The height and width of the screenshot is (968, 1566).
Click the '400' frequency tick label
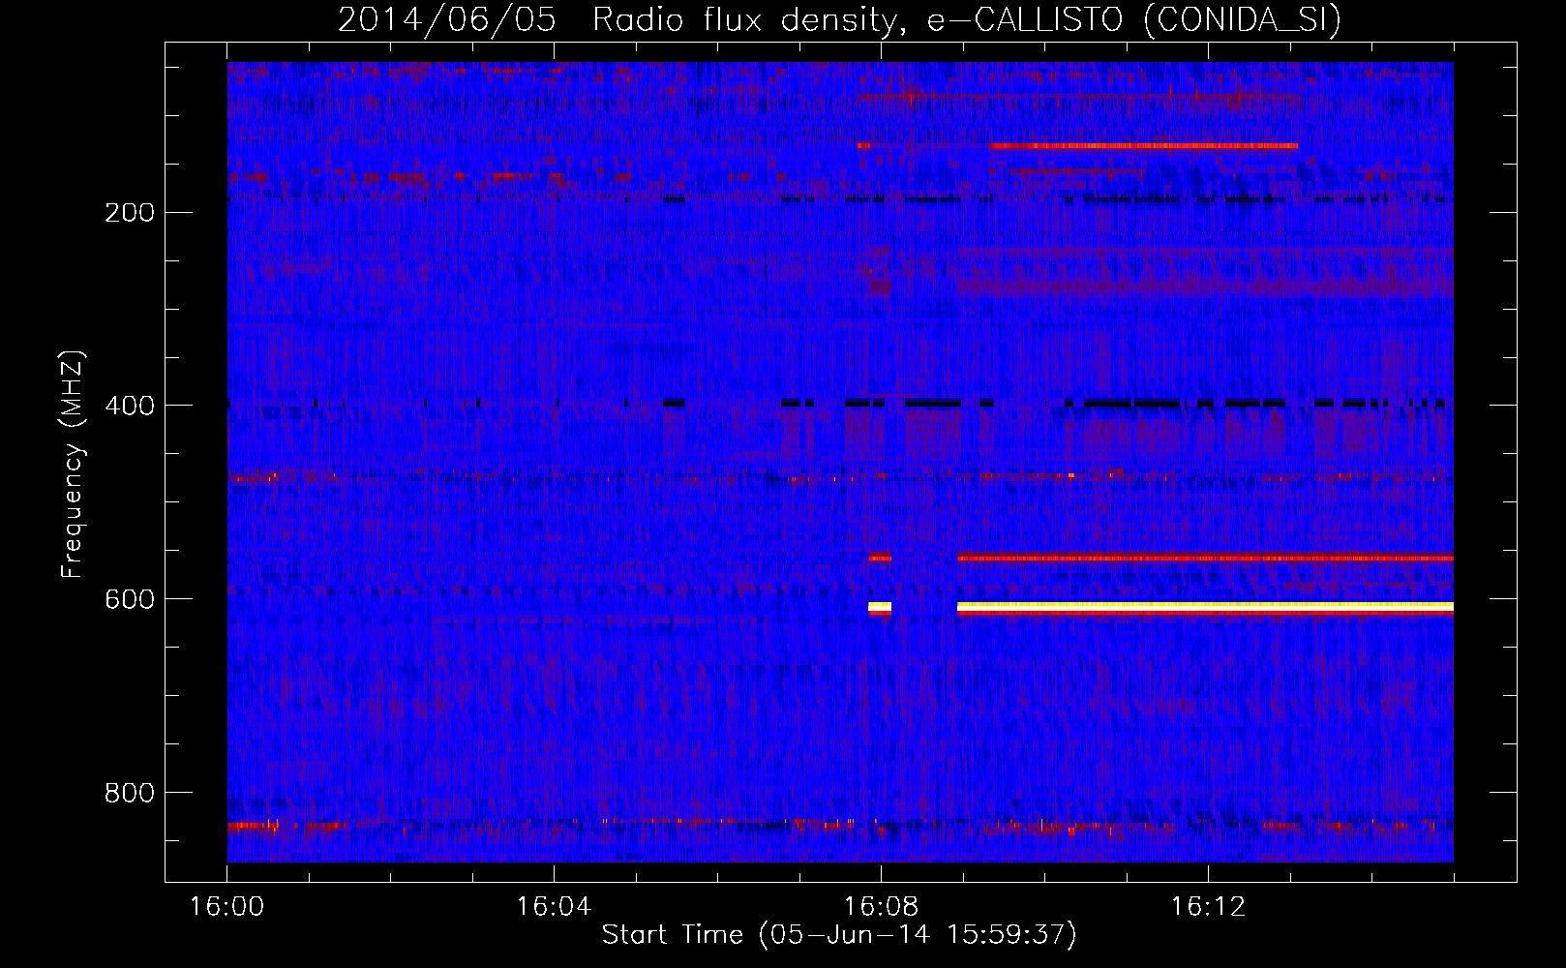pos(130,407)
